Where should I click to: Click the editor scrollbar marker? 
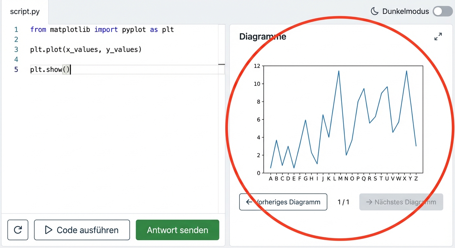pyautogui.click(x=222, y=65)
